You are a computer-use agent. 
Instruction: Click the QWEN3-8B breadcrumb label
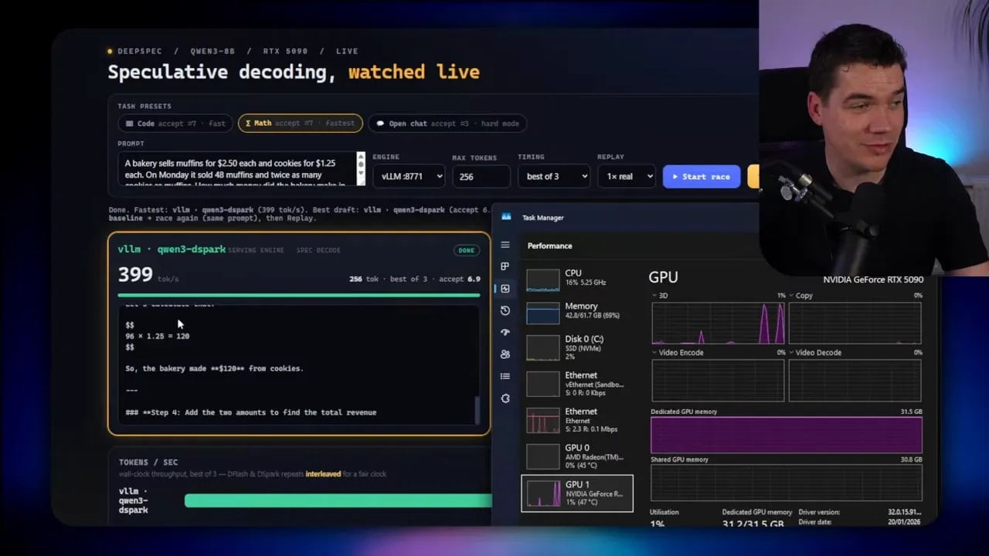click(x=212, y=51)
